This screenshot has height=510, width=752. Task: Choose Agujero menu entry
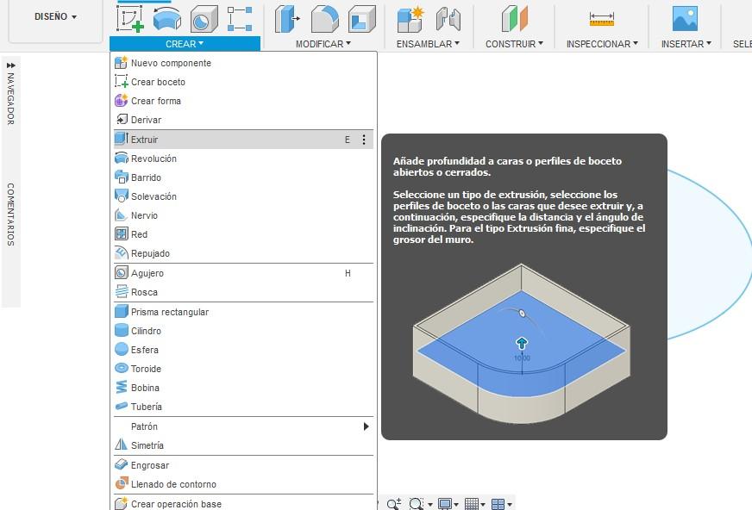coord(244,273)
